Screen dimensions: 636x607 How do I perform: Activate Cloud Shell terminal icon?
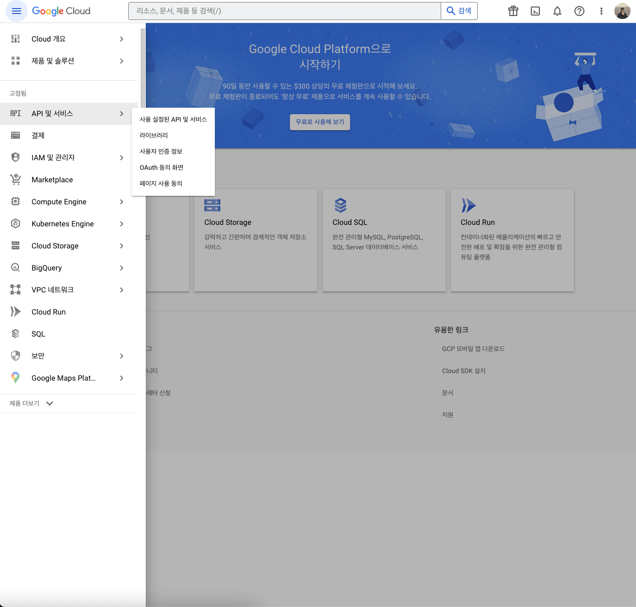point(535,11)
